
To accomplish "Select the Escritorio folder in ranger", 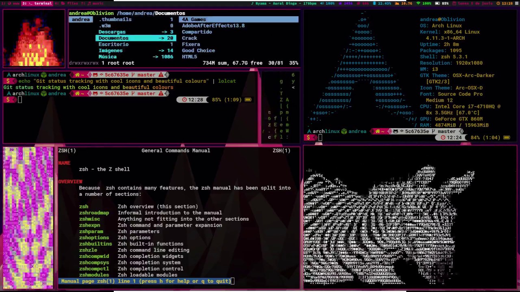I will [x=136, y=44].
